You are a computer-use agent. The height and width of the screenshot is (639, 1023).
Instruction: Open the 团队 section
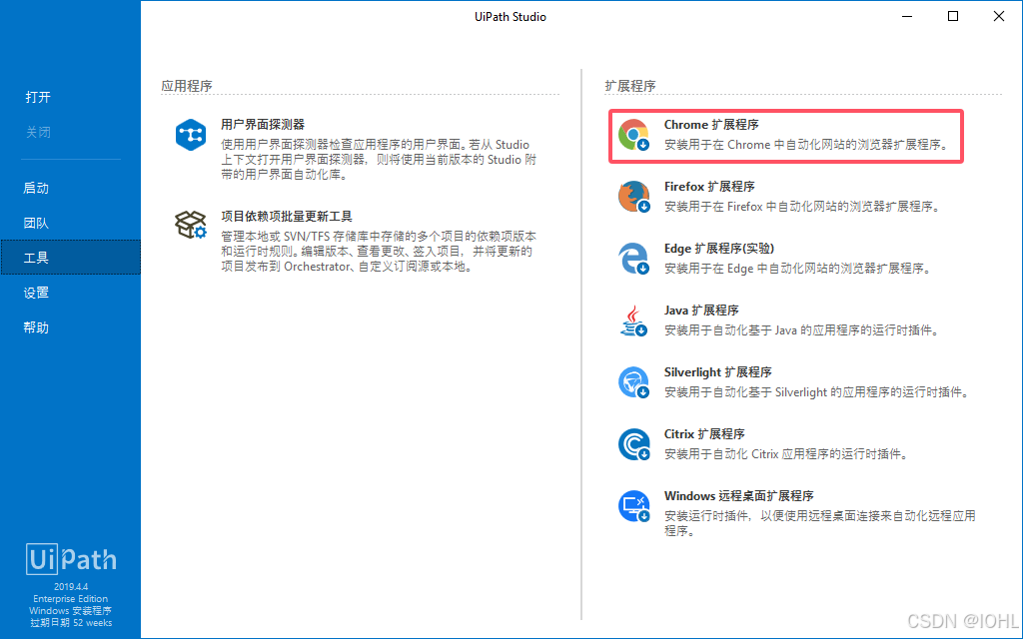point(36,223)
